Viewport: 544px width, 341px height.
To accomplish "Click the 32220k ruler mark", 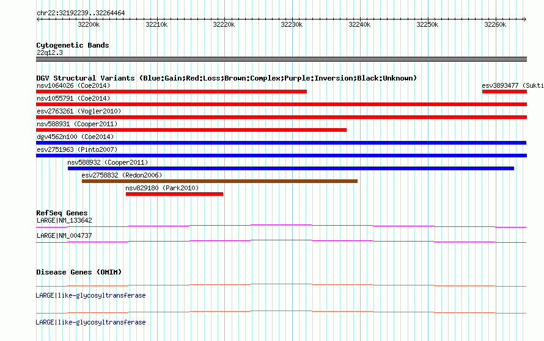I will click(224, 24).
